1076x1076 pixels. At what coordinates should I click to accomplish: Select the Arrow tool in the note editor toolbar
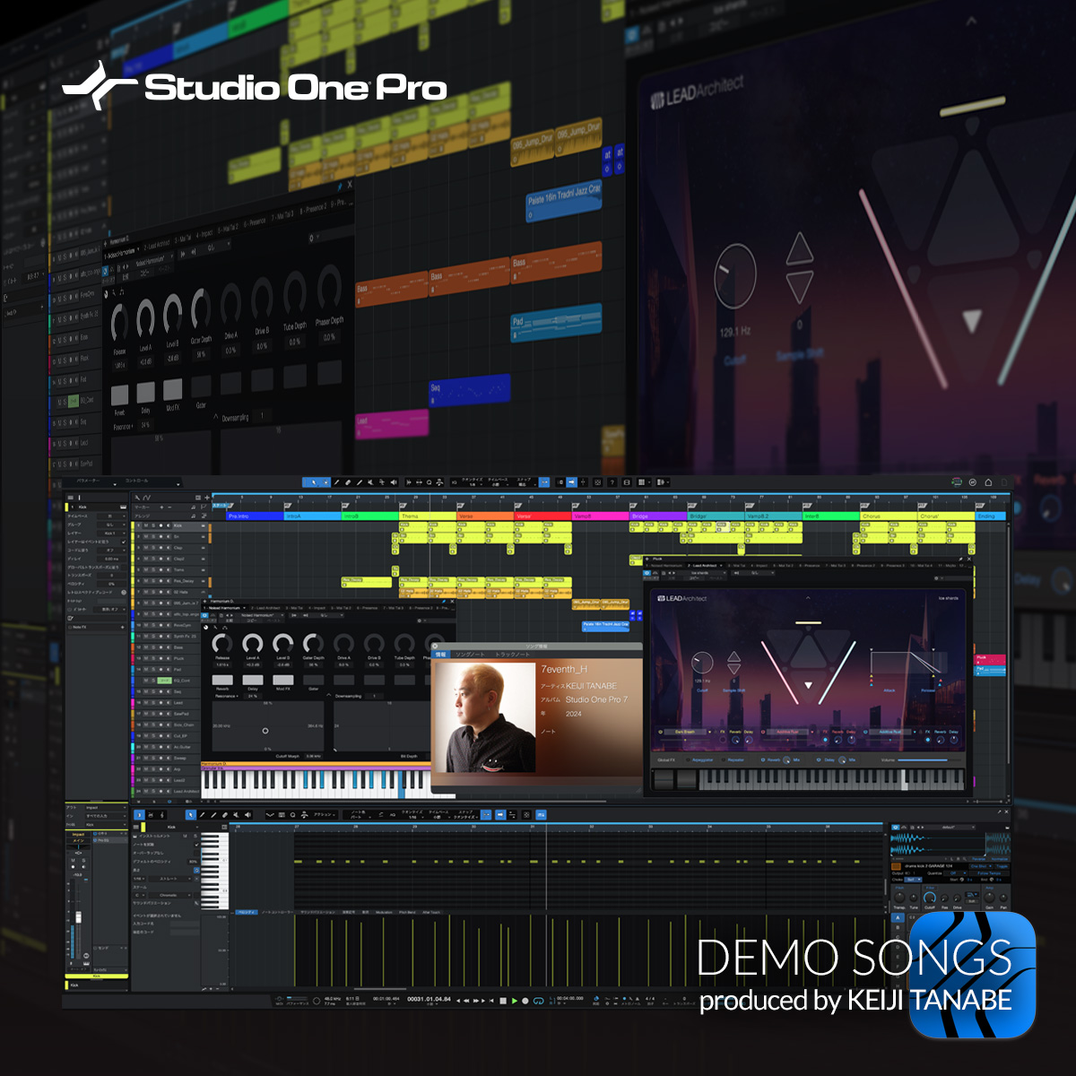[191, 814]
